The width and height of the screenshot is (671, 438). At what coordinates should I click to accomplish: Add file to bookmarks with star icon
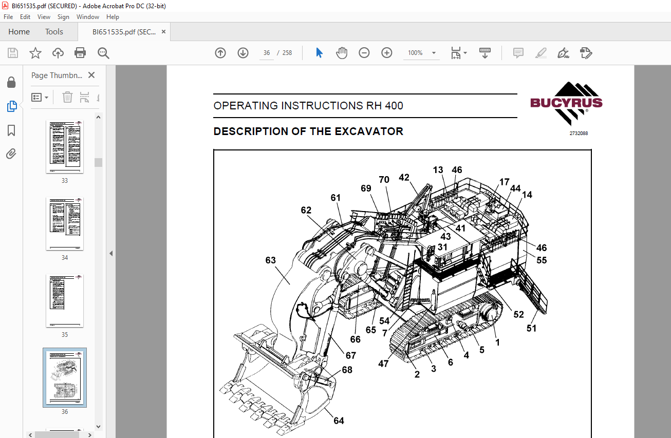click(35, 53)
